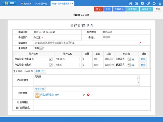Click the 新增一行 add row button
This screenshot has height=122, width=163.
point(40,71)
